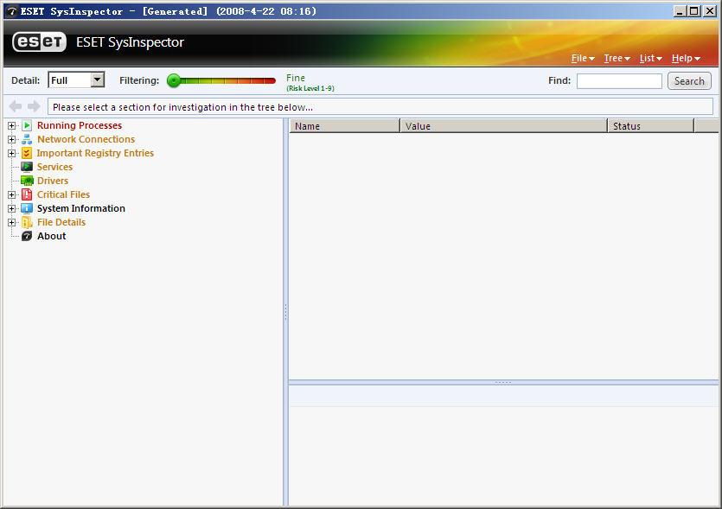The image size is (722, 509).
Task: Click the Important Registry Entries yellow icon
Action: click(x=27, y=153)
